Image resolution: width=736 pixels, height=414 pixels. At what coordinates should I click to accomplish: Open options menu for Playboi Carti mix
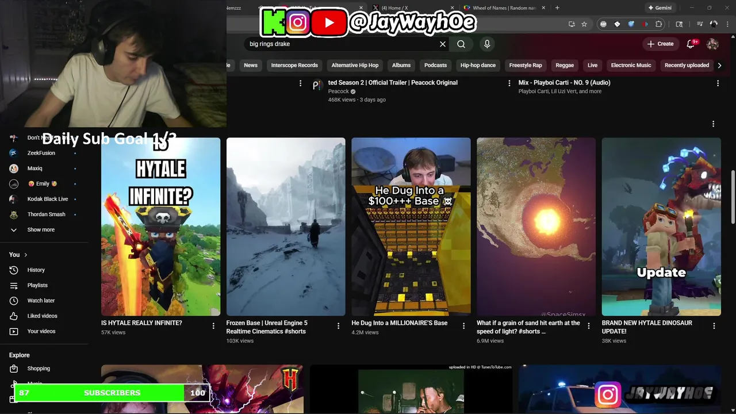click(x=718, y=83)
